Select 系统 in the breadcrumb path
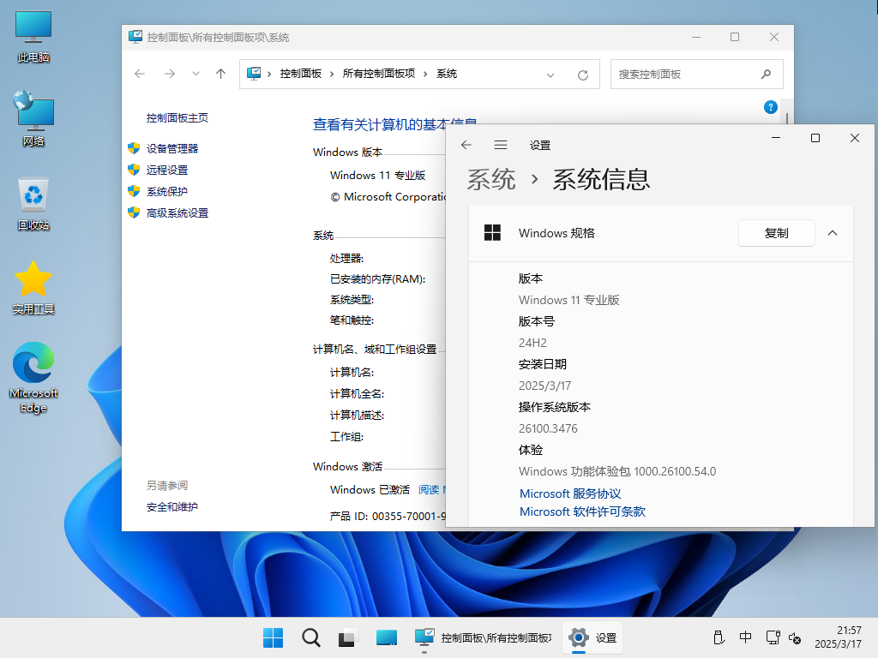The image size is (878, 658). point(447,74)
